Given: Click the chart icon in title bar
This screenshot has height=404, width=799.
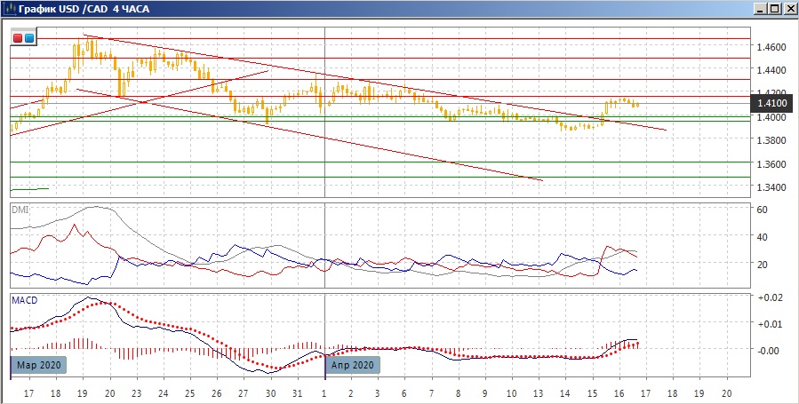Looking at the screenshot, I should pyautogui.click(x=9, y=8).
